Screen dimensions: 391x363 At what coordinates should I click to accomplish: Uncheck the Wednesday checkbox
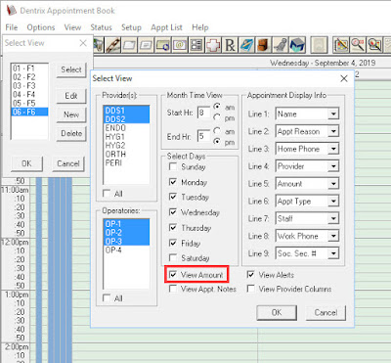pos(173,212)
